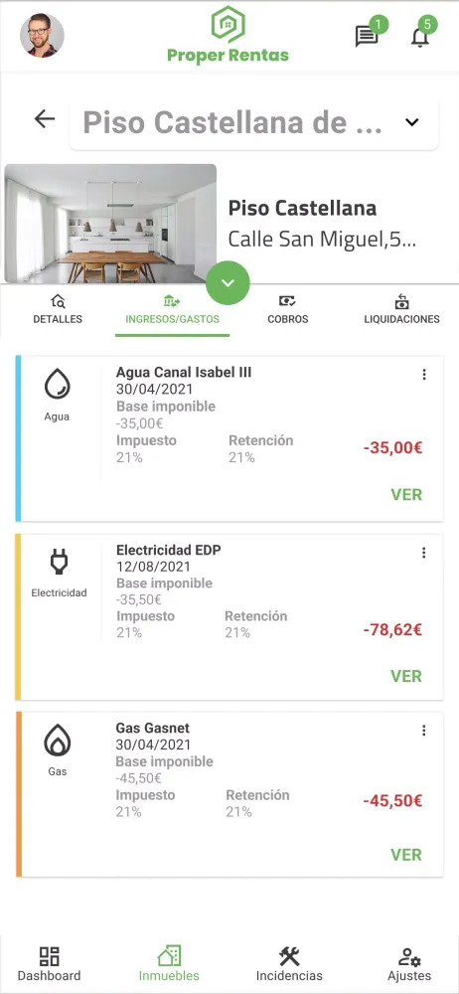Click the Proper Rentas logo
This screenshot has height=994, width=459.
pos(228,36)
